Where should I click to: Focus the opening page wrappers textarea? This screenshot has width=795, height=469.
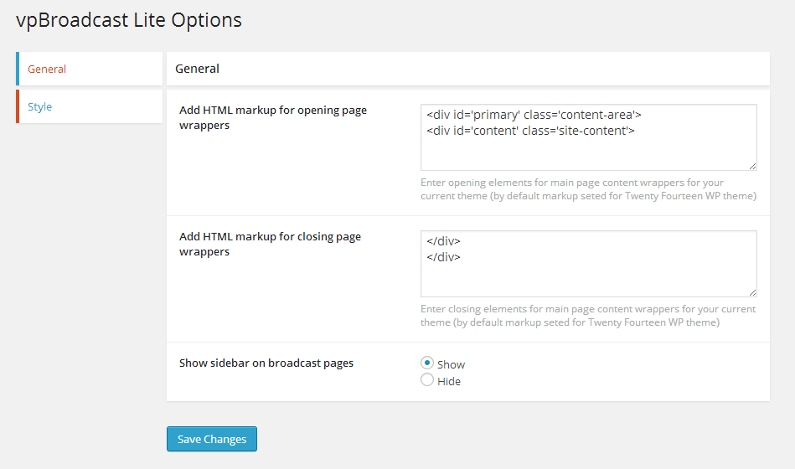pyautogui.click(x=589, y=137)
